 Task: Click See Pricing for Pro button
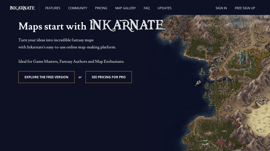tap(109, 77)
